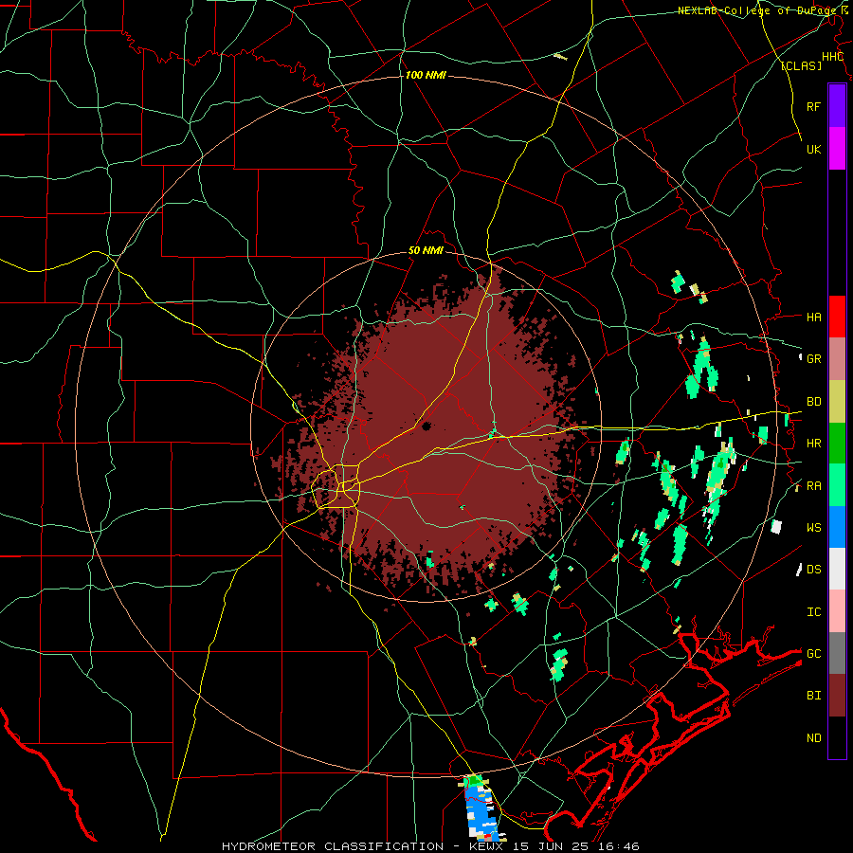This screenshot has height=853, width=853.
Task: Click the gray GC legend swatch
Action: pos(837,653)
